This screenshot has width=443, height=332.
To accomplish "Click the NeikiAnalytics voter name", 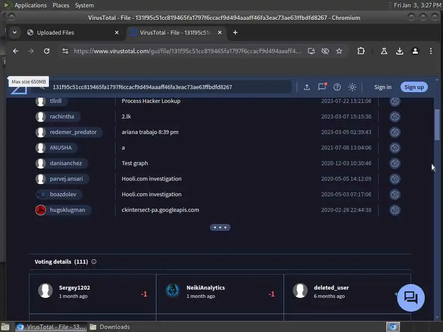I will [x=205, y=287].
